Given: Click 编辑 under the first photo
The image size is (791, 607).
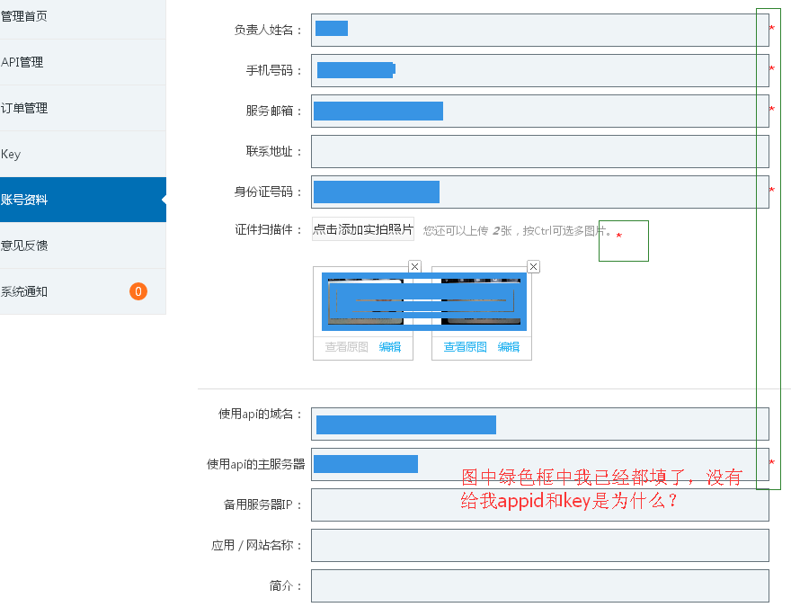Looking at the screenshot, I should click(x=390, y=347).
